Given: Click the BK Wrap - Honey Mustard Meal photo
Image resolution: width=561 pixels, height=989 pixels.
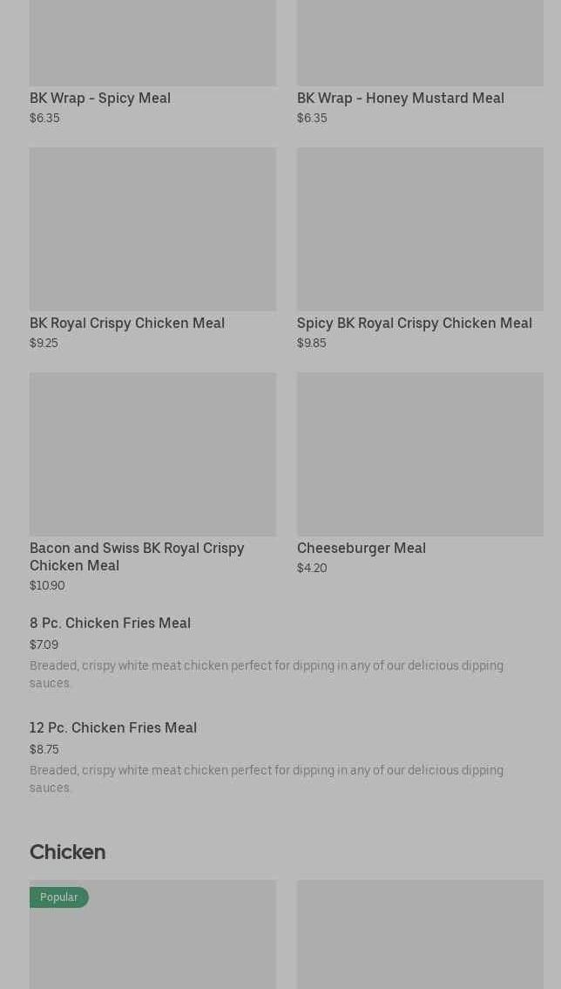Looking at the screenshot, I should click(420, 43).
